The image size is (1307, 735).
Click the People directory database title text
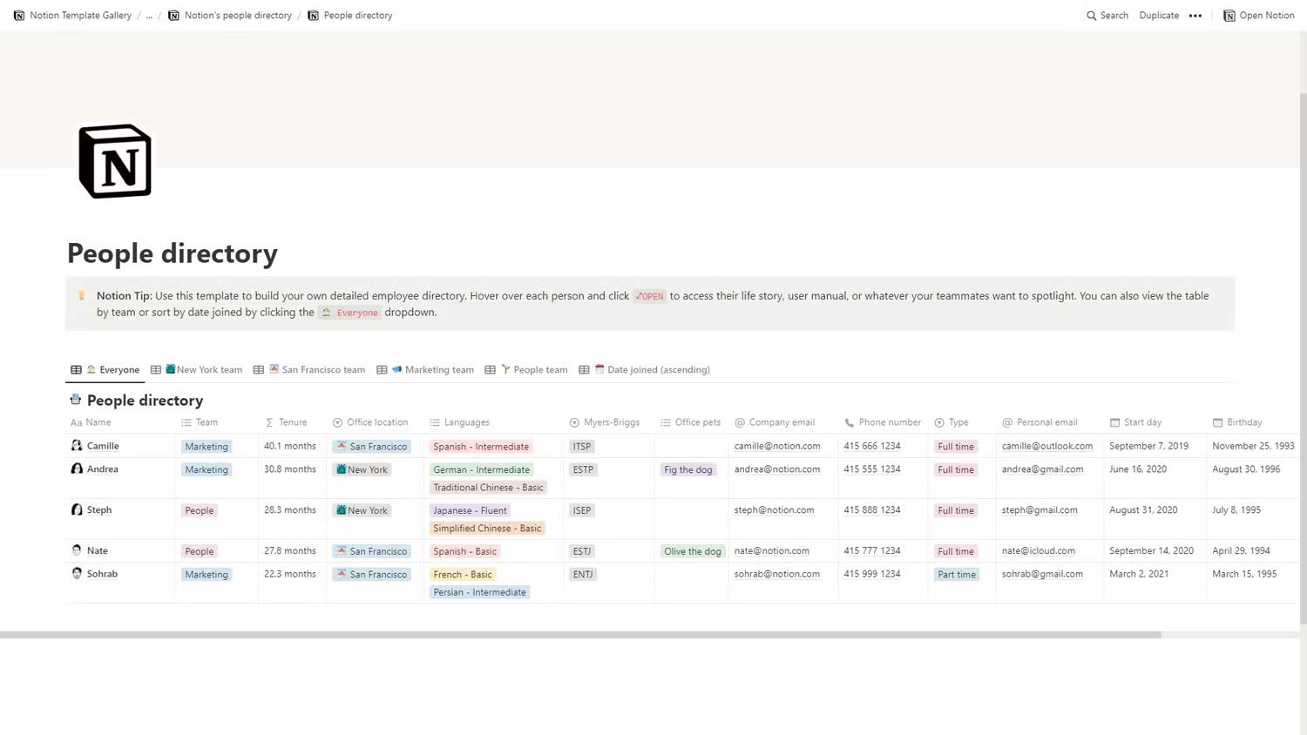point(146,401)
